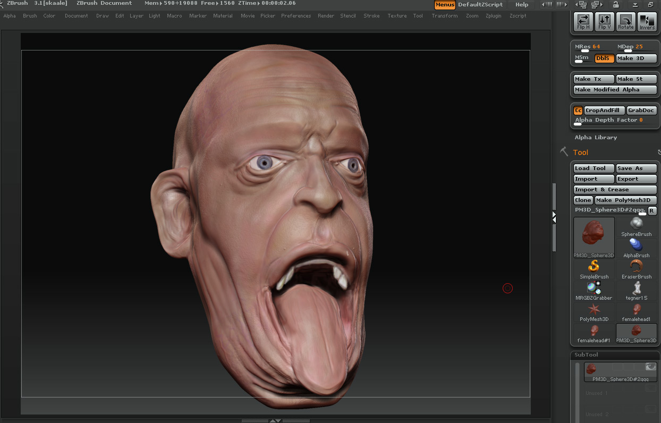661x423 pixels.
Task: Click the MDep slider
Action: 636,48
